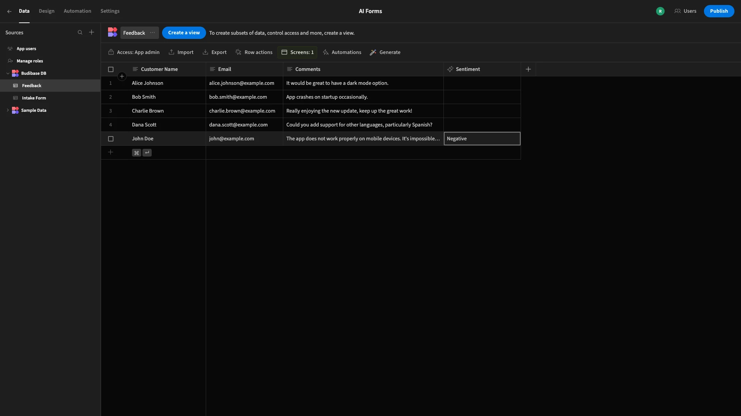
Task: Click the Publish button
Action: 719,11
